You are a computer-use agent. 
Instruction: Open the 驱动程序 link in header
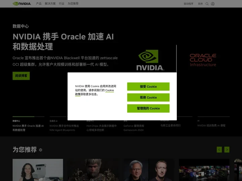(x=189, y=4)
